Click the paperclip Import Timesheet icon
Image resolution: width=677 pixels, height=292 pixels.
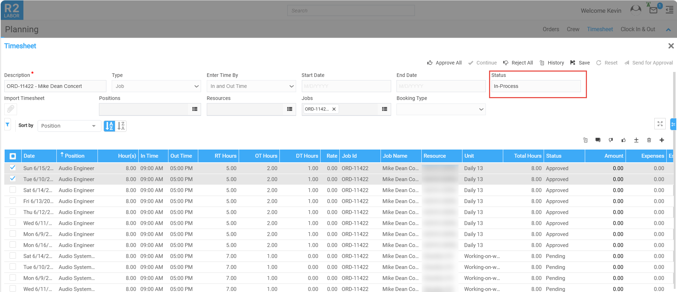coord(11,109)
